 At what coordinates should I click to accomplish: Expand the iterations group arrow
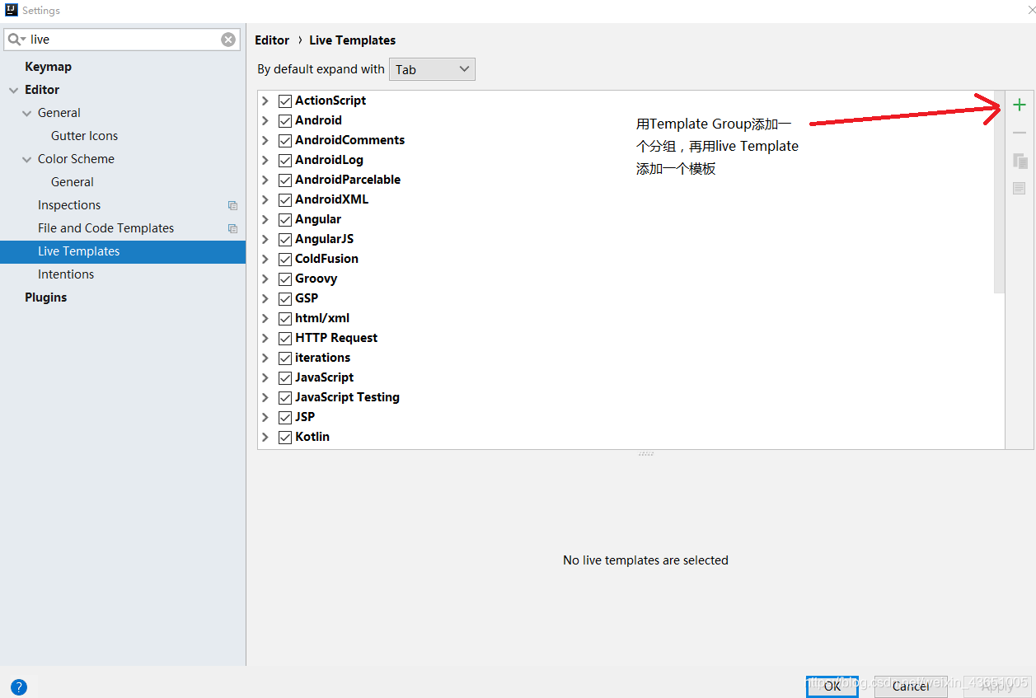tap(265, 358)
